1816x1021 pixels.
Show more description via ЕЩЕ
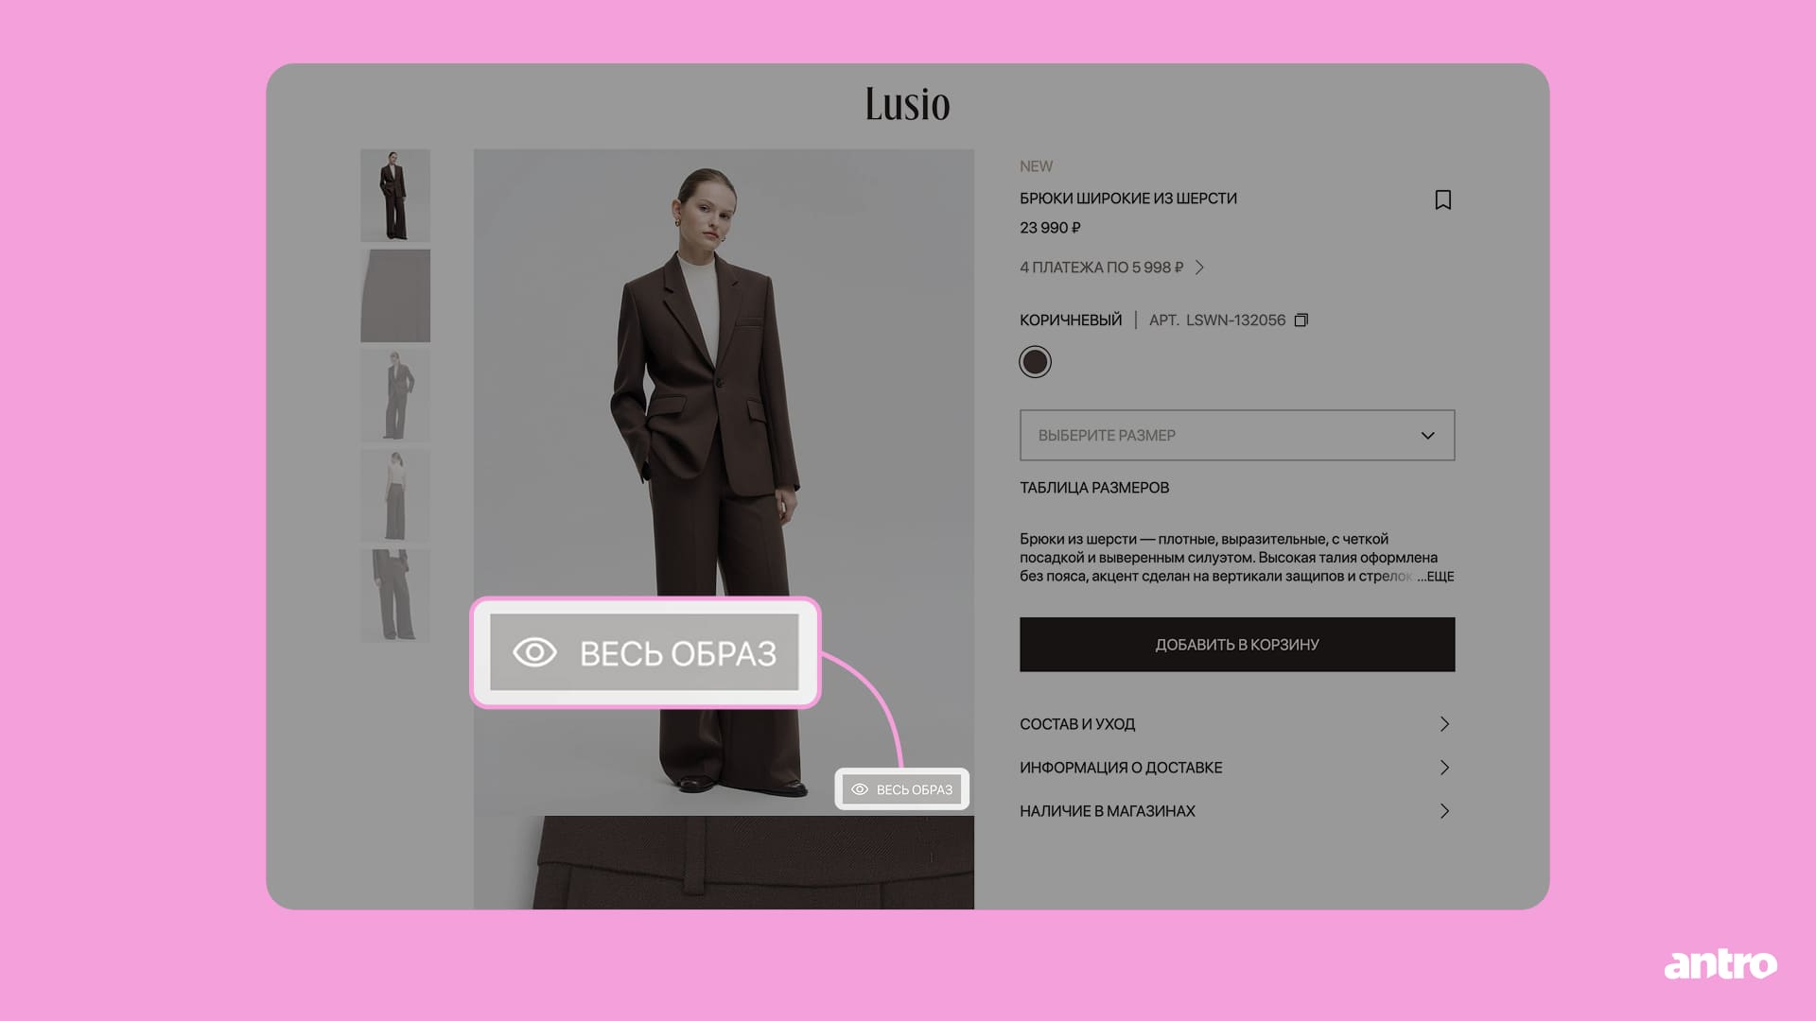point(1440,577)
